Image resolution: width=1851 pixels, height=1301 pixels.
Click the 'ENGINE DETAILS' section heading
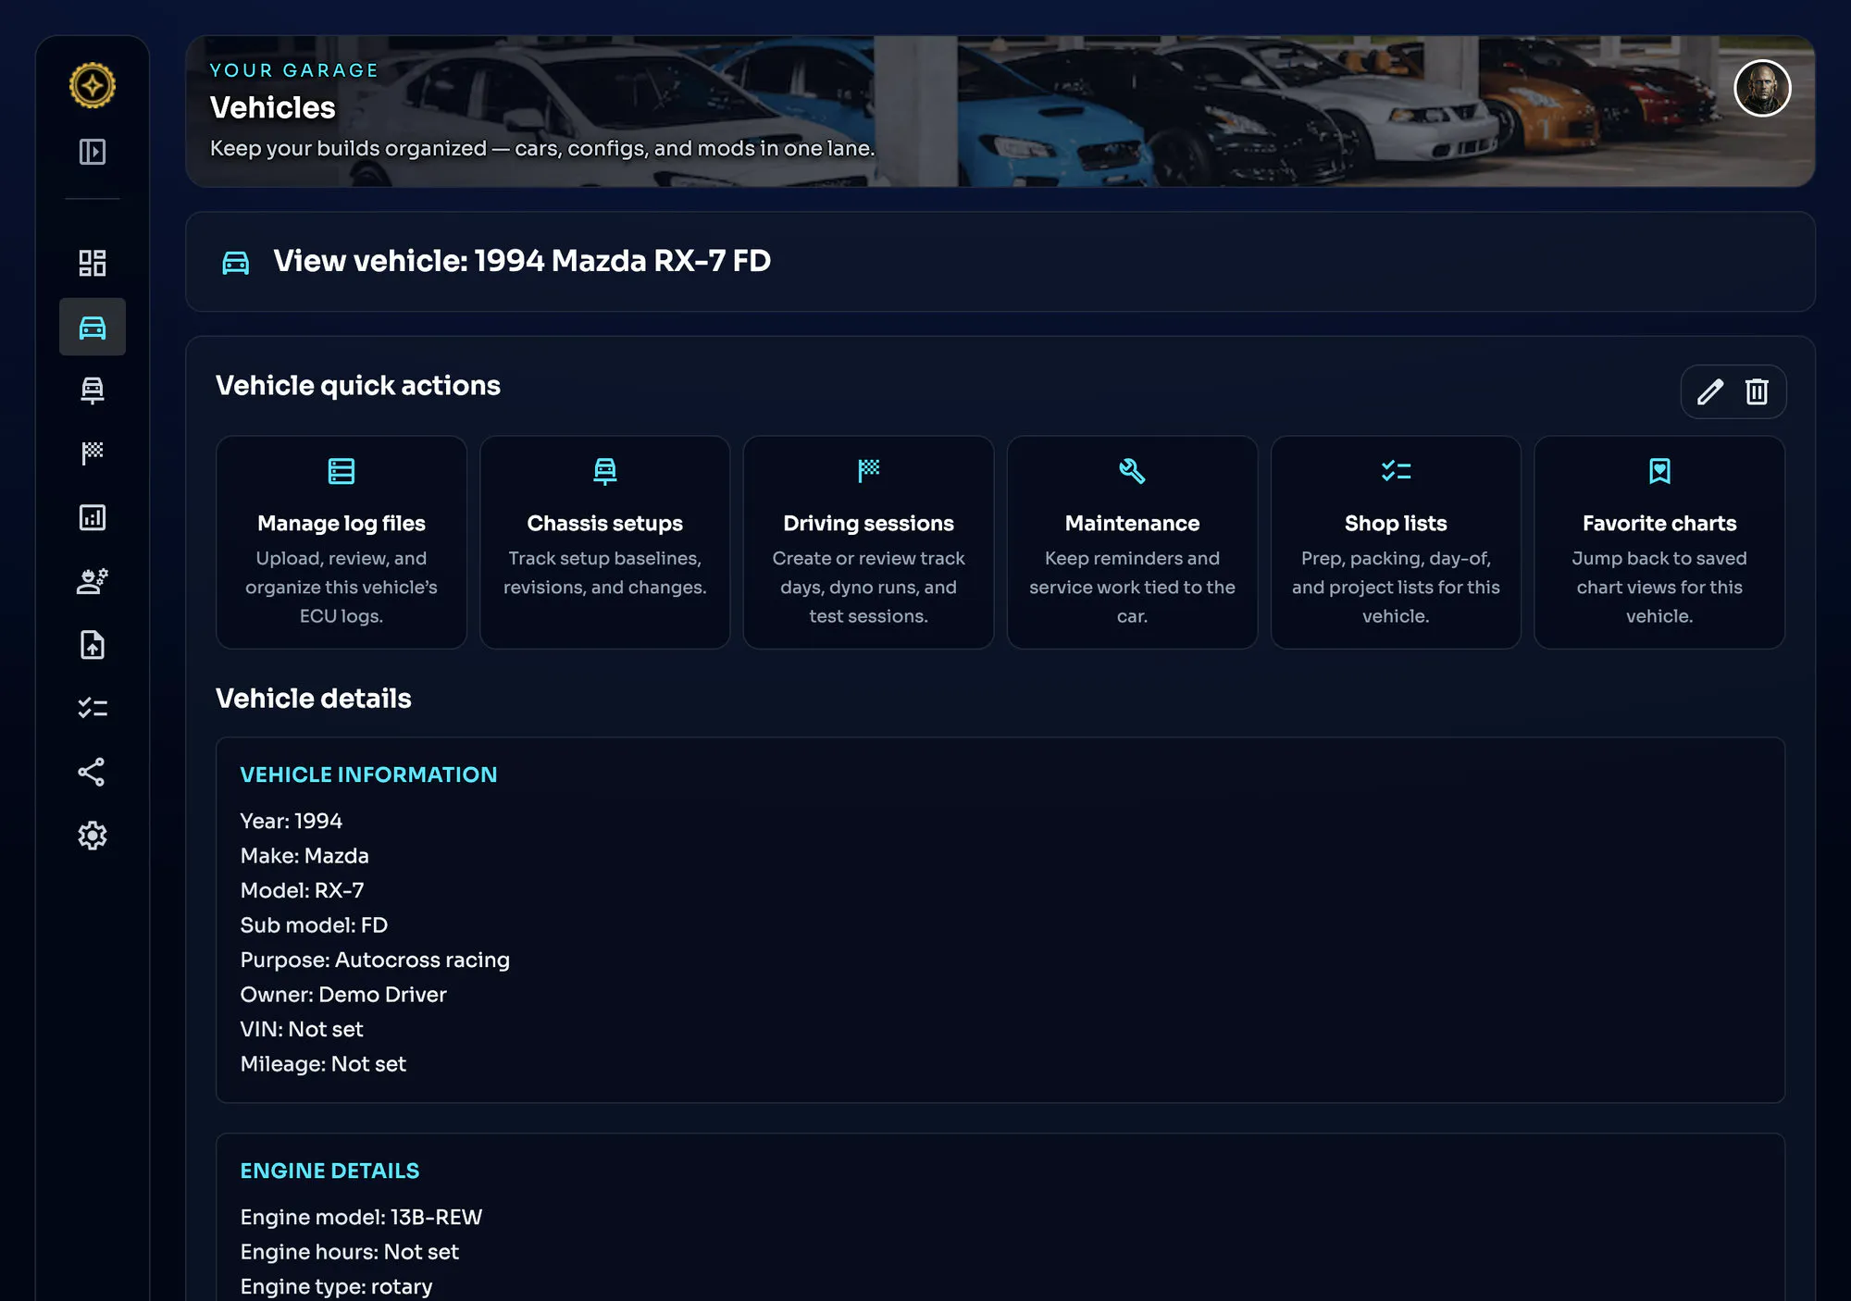coord(329,1171)
